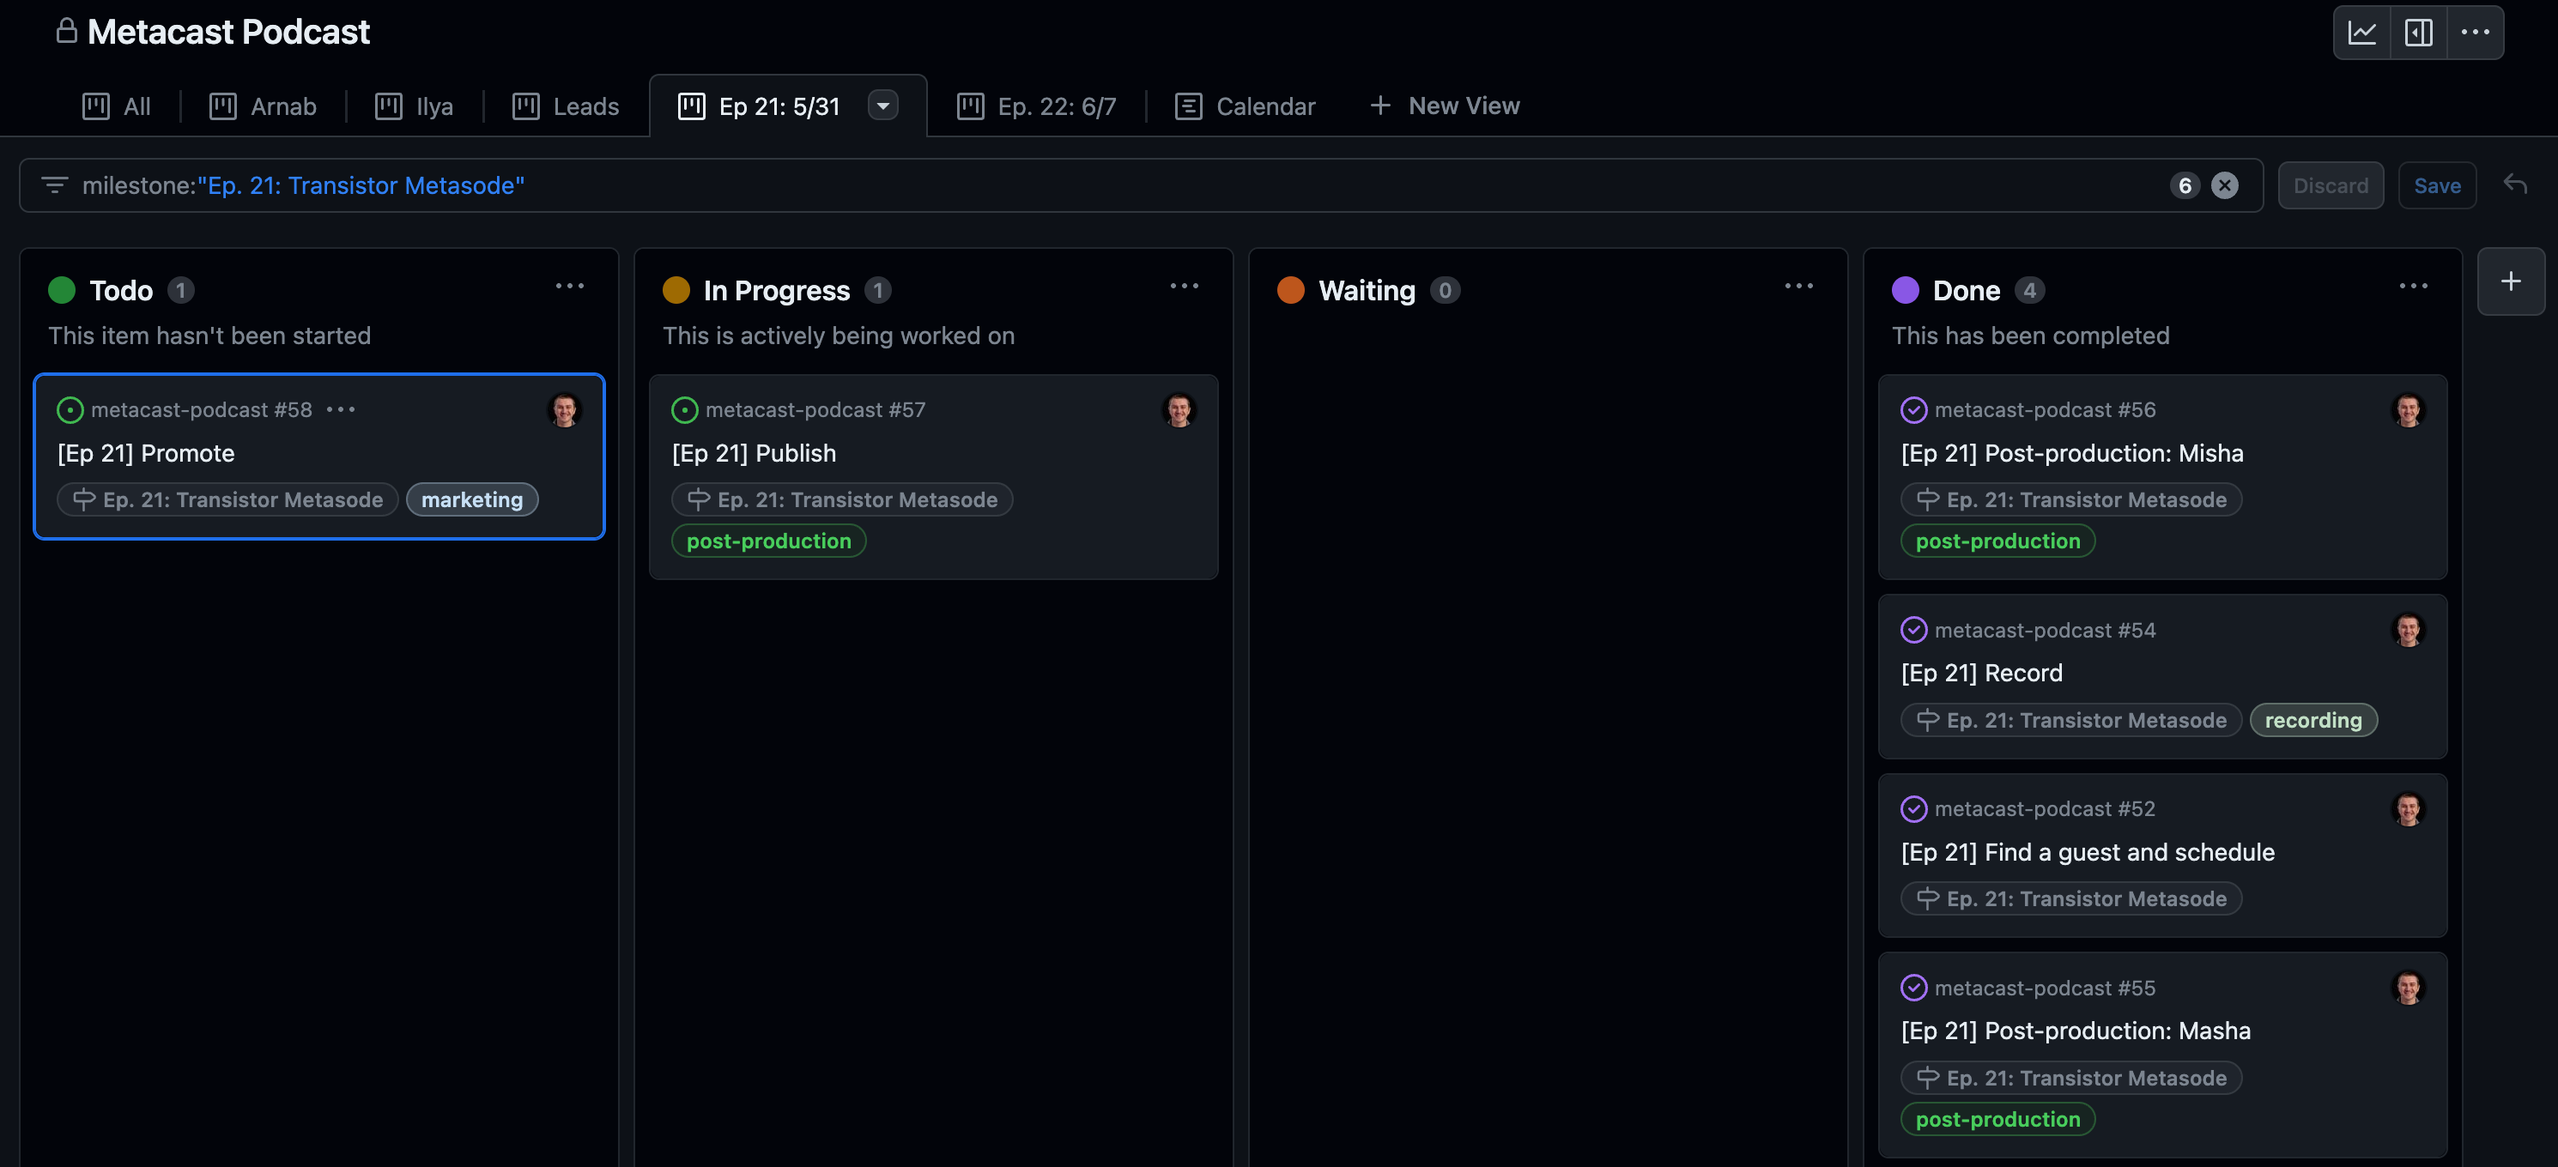
Task: Click the open-issue status icon on #57
Action: [684, 410]
